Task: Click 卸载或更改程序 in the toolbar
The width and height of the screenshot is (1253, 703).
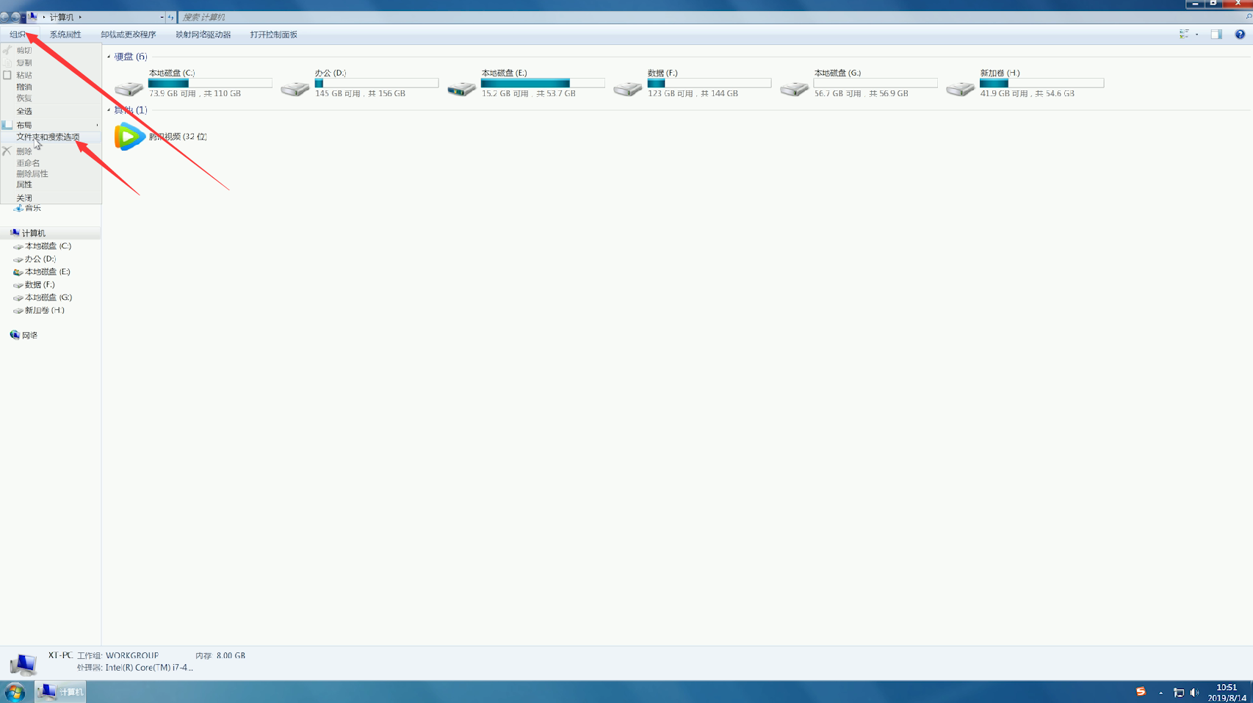Action: point(129,35)
